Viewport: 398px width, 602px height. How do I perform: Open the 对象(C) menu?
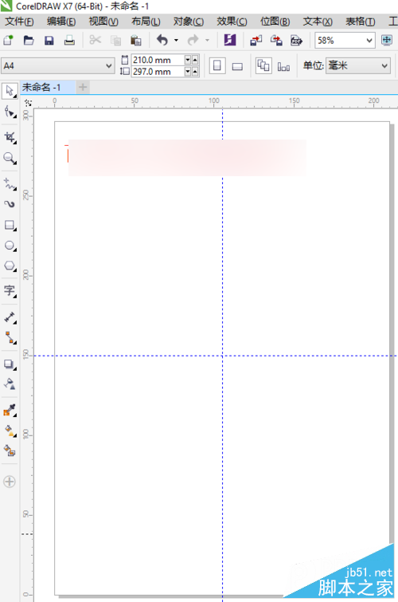(189, 22)
